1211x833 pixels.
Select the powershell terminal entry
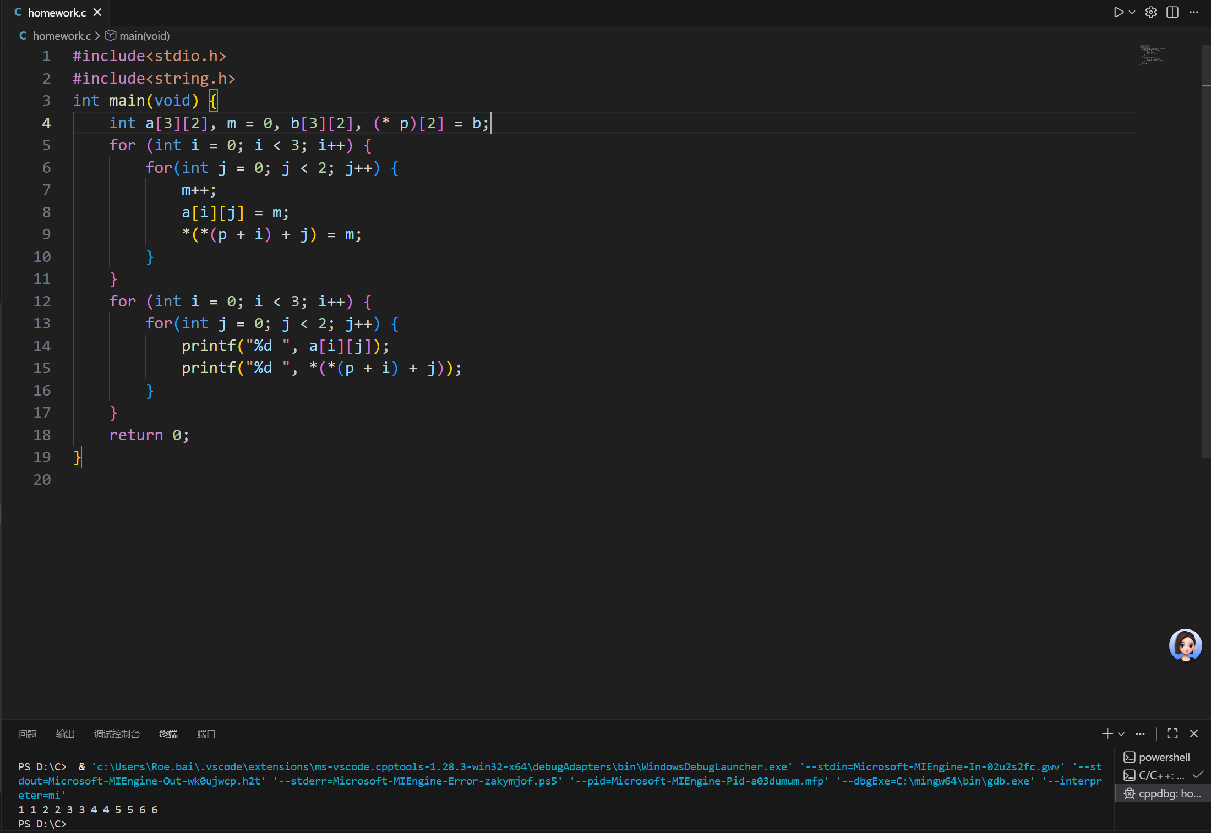pyautogui.click(x=1163, y=757)
